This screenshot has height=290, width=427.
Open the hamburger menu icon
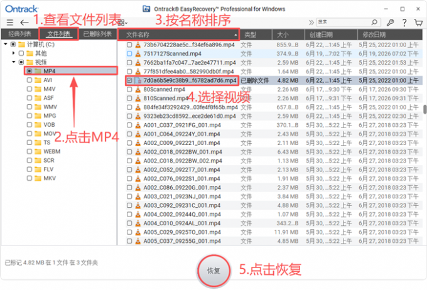point(10,23)
